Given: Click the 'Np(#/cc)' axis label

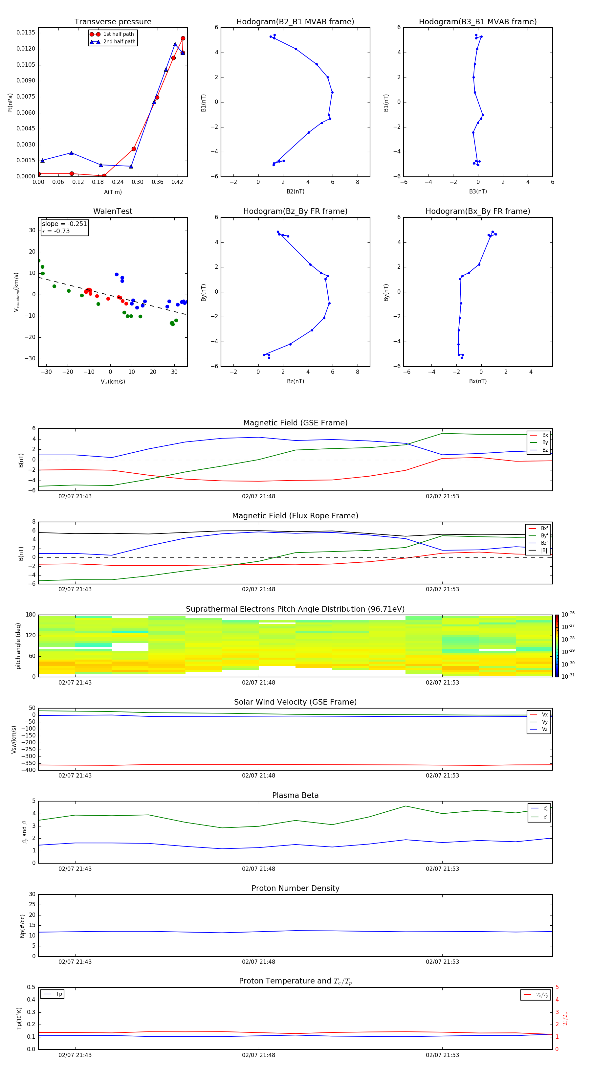Looking at the screenshot, I should point(22,926).
